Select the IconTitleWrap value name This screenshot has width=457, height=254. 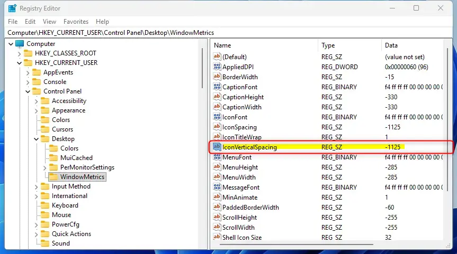(242, 137)
